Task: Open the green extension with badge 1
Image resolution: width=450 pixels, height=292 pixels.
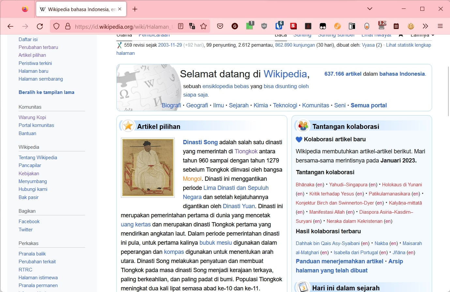Action: tap(250, 25)
